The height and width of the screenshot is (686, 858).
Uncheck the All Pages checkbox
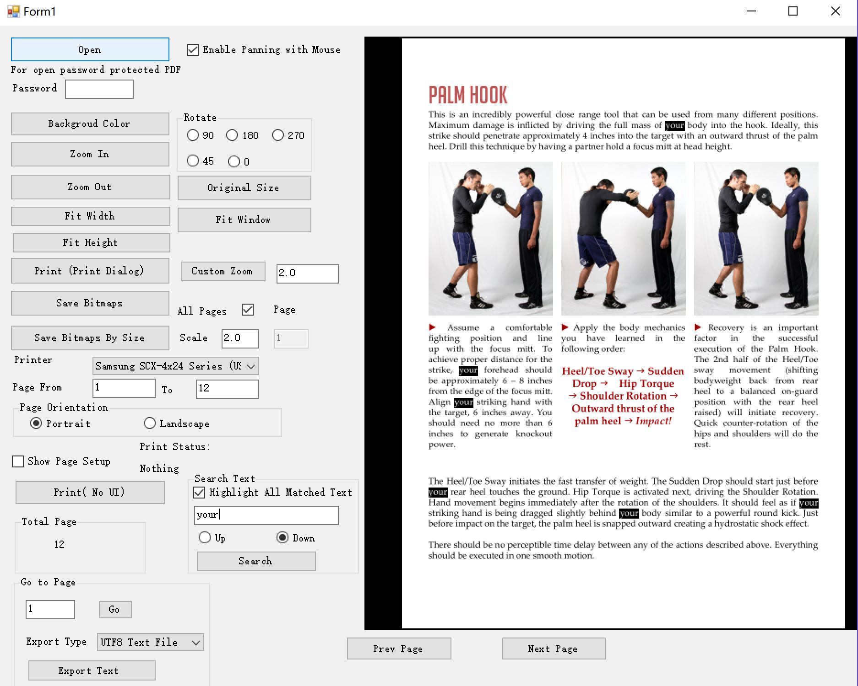point(248,310)
